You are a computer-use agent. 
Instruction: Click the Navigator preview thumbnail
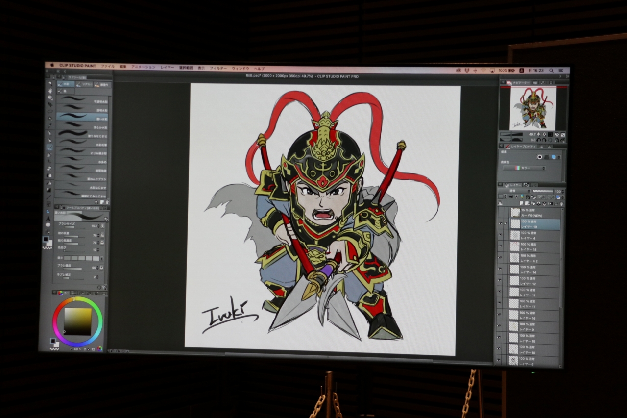pos(532,108)
